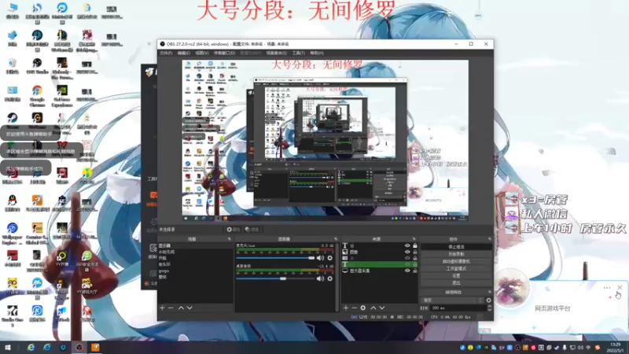
Task: Toggle lock on the 分 text source
Action: coord(415,245)
